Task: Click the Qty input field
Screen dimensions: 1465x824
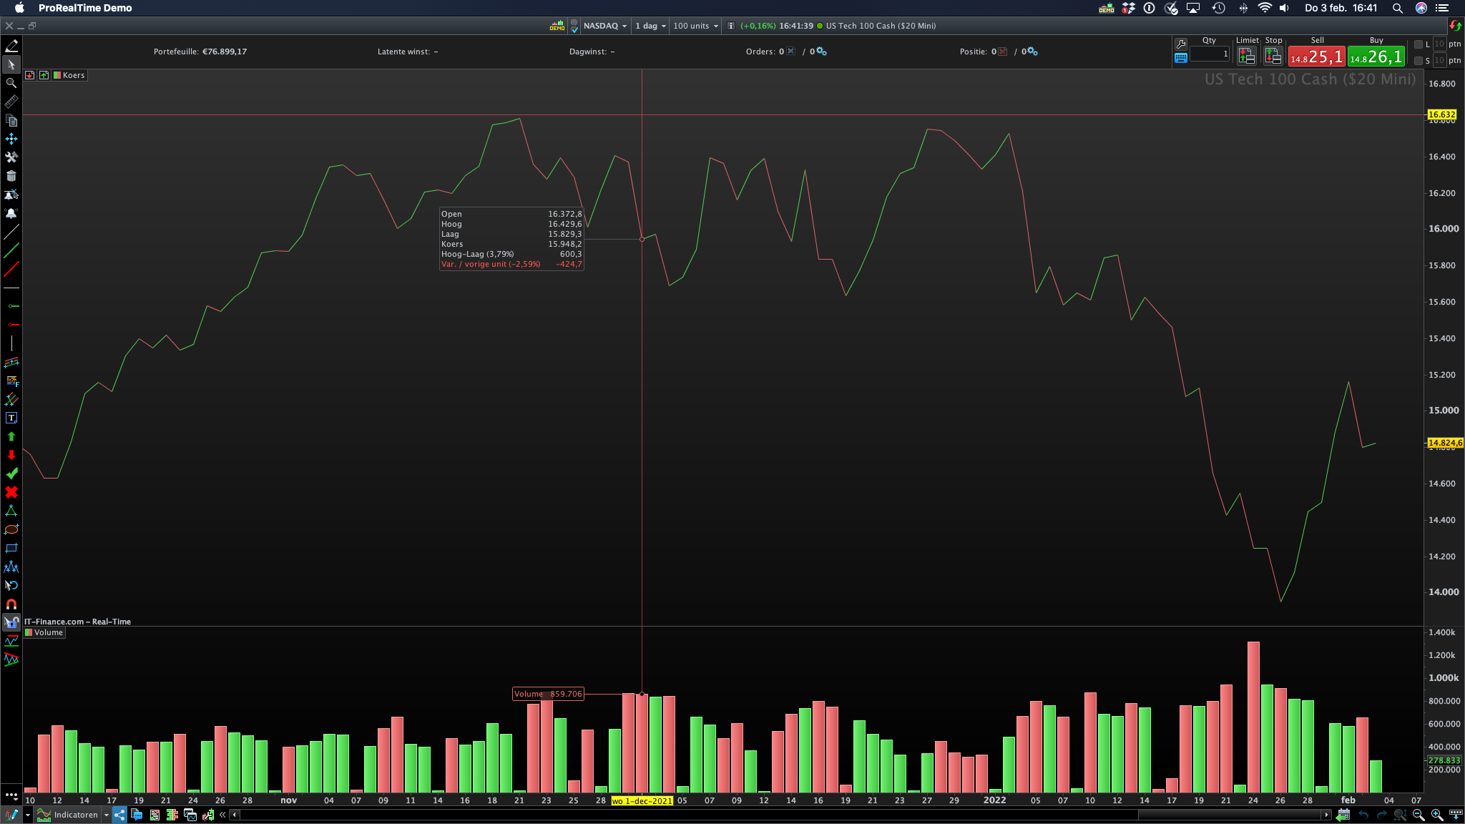Action: pyautogui.click(x=1210, y=54)
